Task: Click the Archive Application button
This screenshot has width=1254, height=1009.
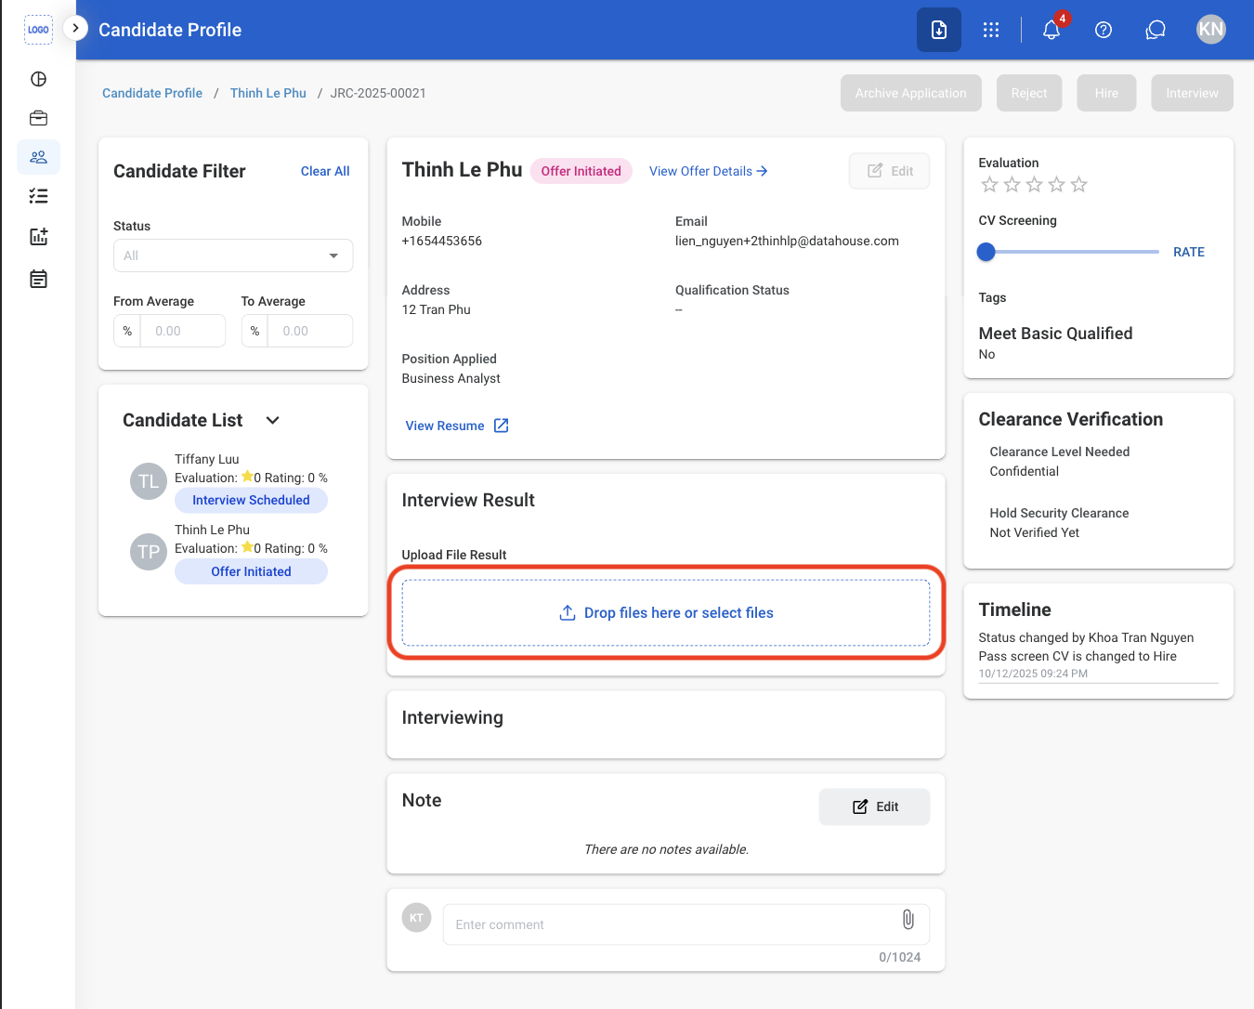Action: point(911,93)
